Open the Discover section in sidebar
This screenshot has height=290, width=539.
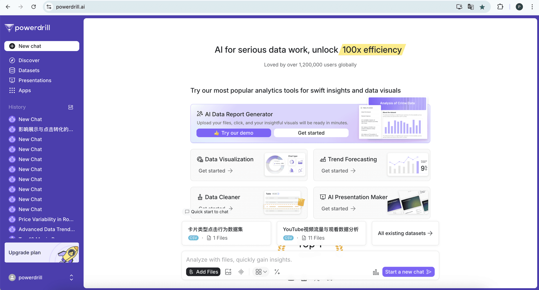[x=29, y=60]
